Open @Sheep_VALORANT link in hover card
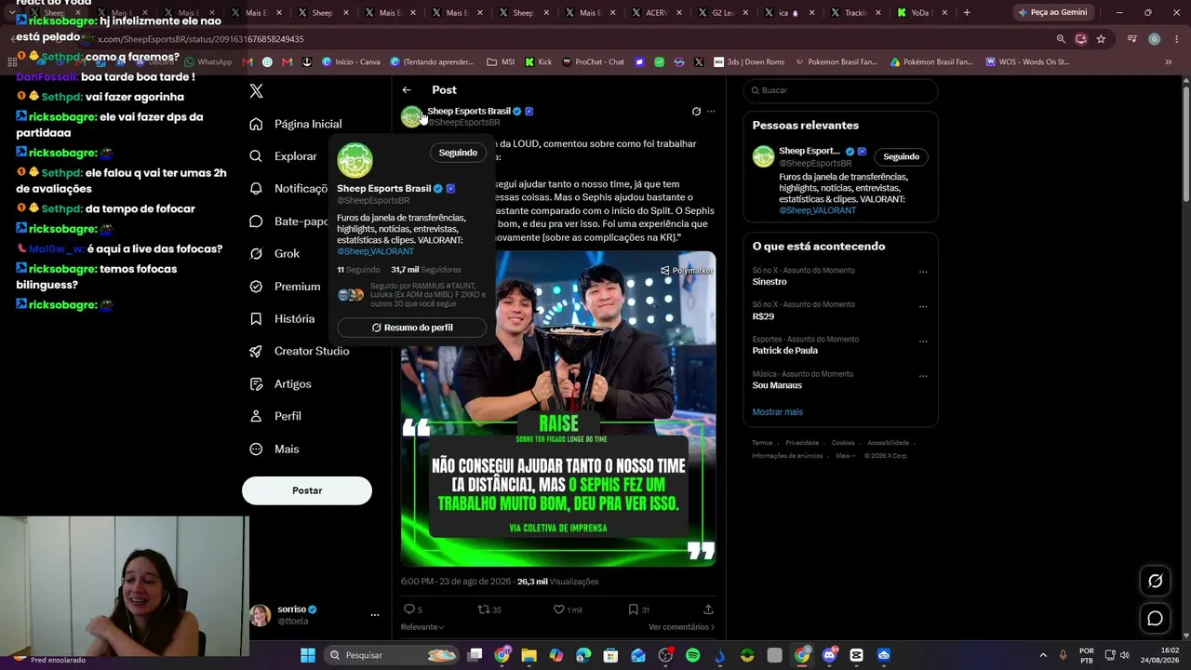 click(376, 251)
